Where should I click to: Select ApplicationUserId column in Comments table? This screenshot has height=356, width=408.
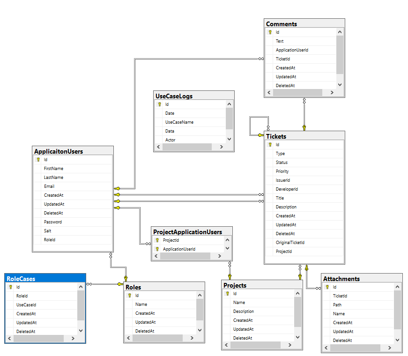coord(301,50)
